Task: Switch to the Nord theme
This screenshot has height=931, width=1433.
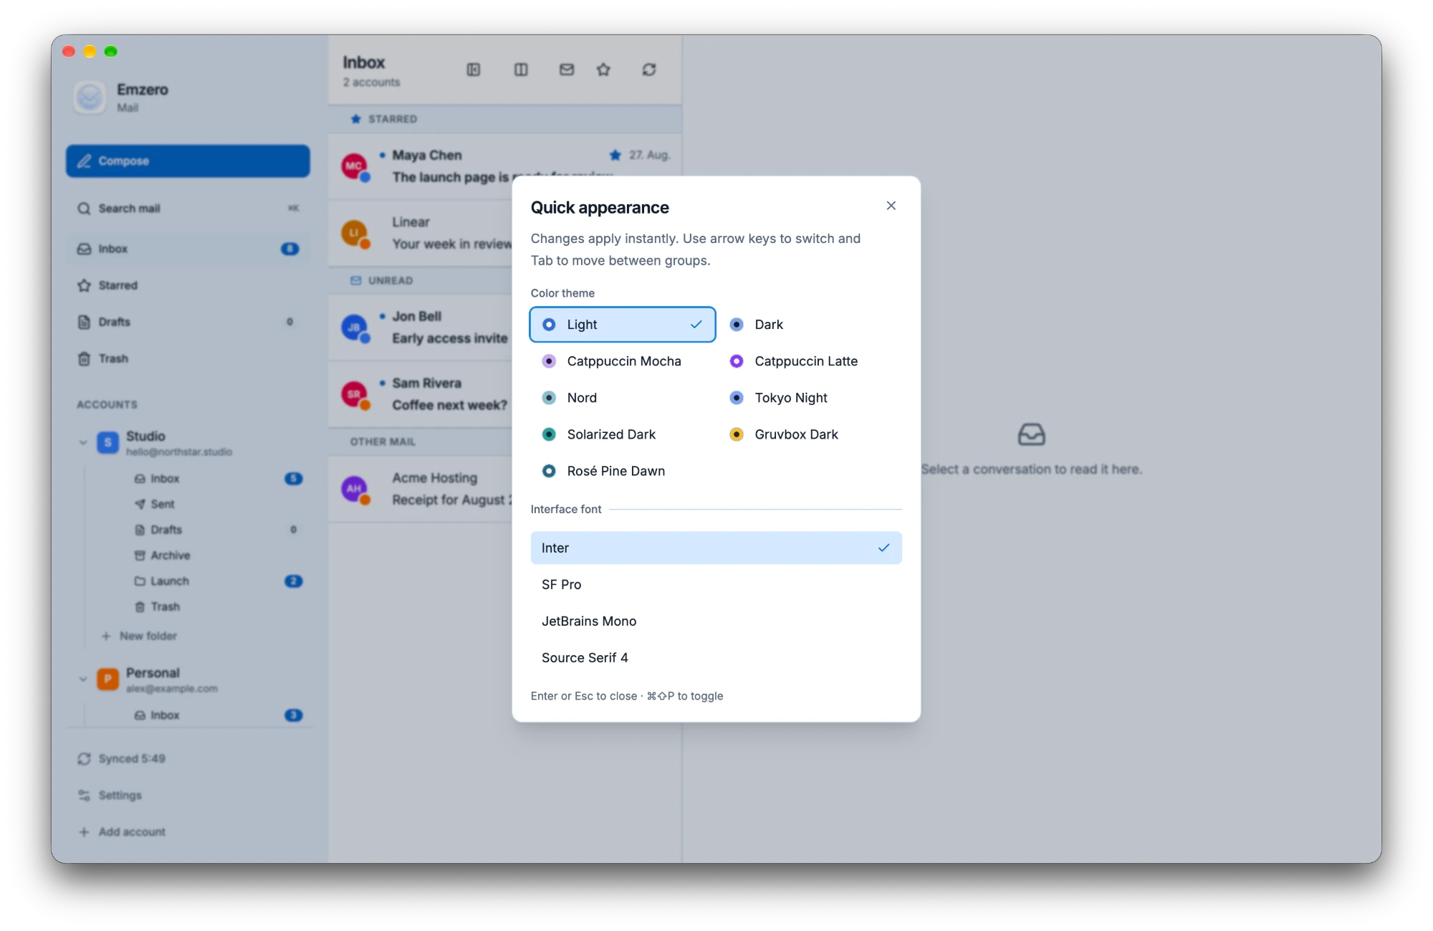Action: (623, 398)
